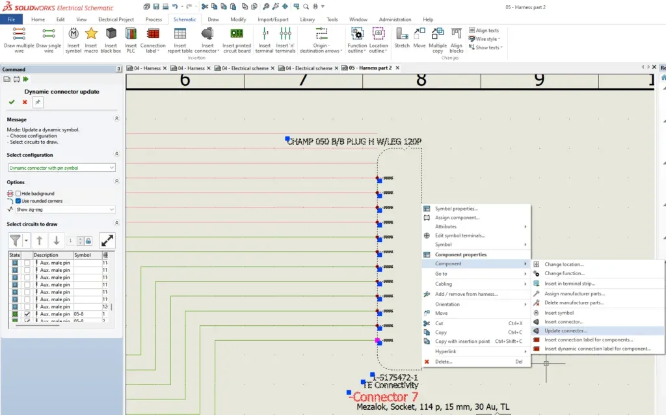Open the Electrical Project tab
The image size is (666, 415).
tap(116, 20)
